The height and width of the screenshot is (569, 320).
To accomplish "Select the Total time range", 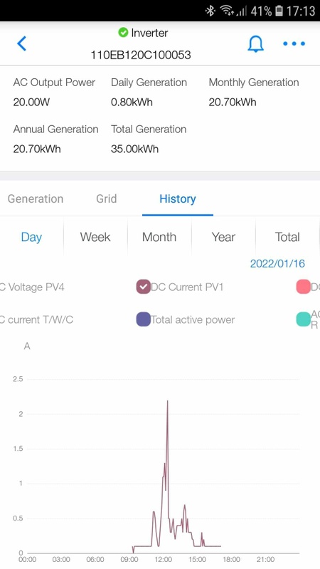I will point(287,237).
